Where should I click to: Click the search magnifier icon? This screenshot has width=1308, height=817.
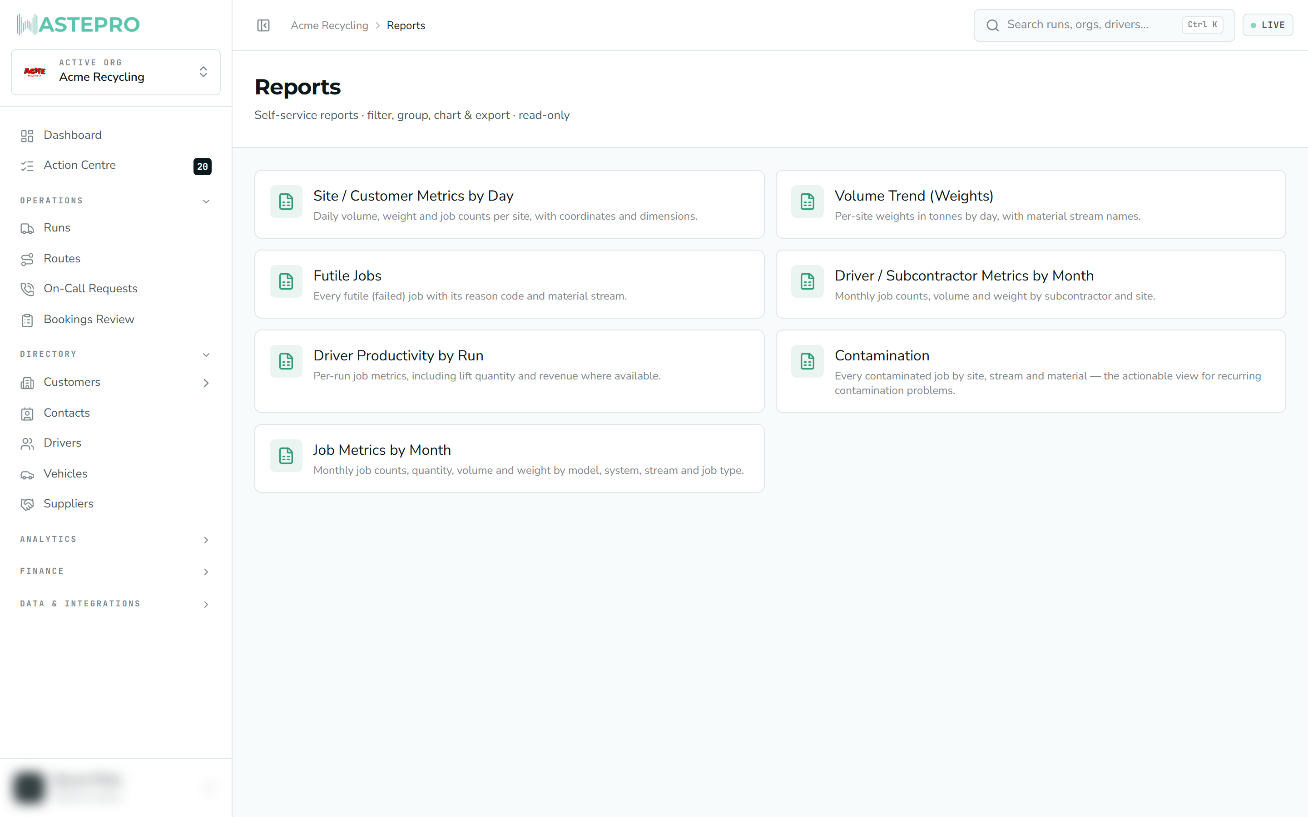point(992,25)
